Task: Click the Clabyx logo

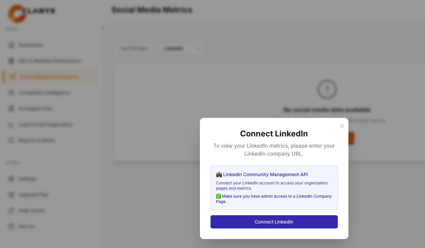Action: tap(31, 13)
